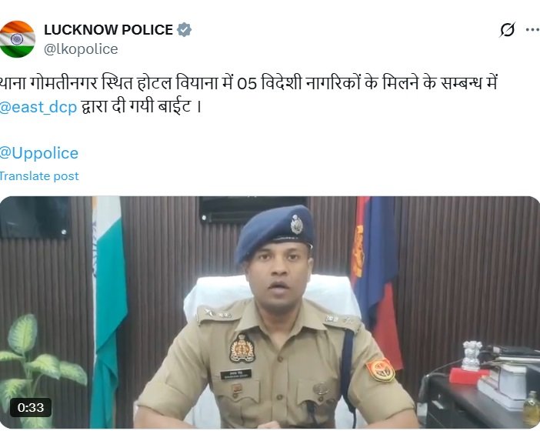This screenshot has height=431, width=540.
Task: Follow the @east_dcp mention link
Action: [x=38, y=107]
